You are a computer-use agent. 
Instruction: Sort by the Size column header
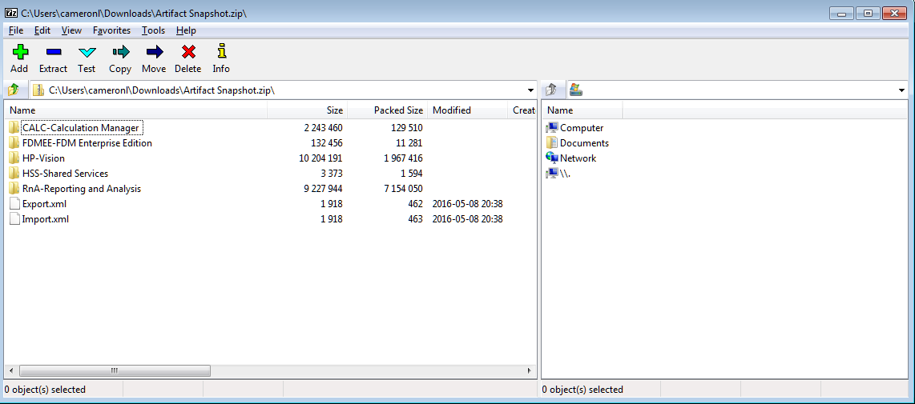[x=307, y=110]
